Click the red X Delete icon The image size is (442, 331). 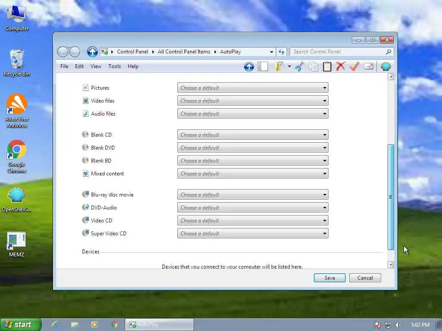(341, 67)
